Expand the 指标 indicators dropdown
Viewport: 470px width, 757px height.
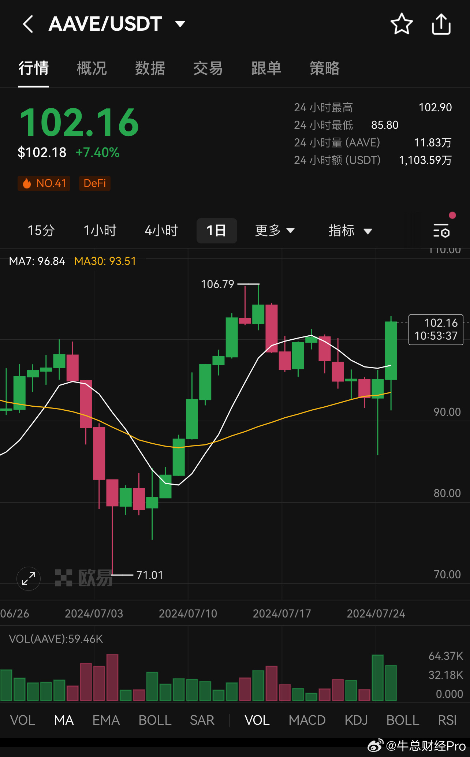coord(350,231)
